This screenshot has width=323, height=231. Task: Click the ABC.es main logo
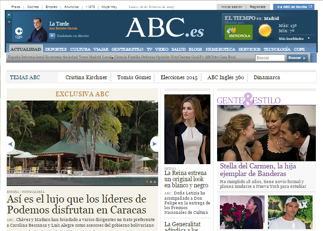pyautogui.click(x=165, y=28)
